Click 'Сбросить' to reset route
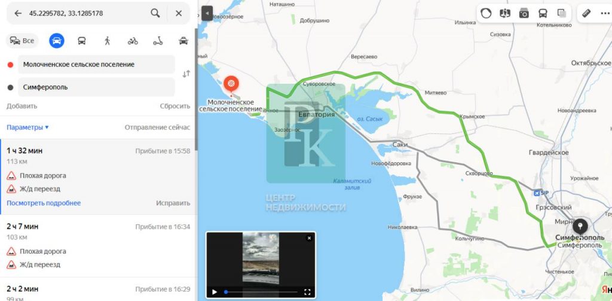This screenshot has height=301, width=612. coord(175,106)
